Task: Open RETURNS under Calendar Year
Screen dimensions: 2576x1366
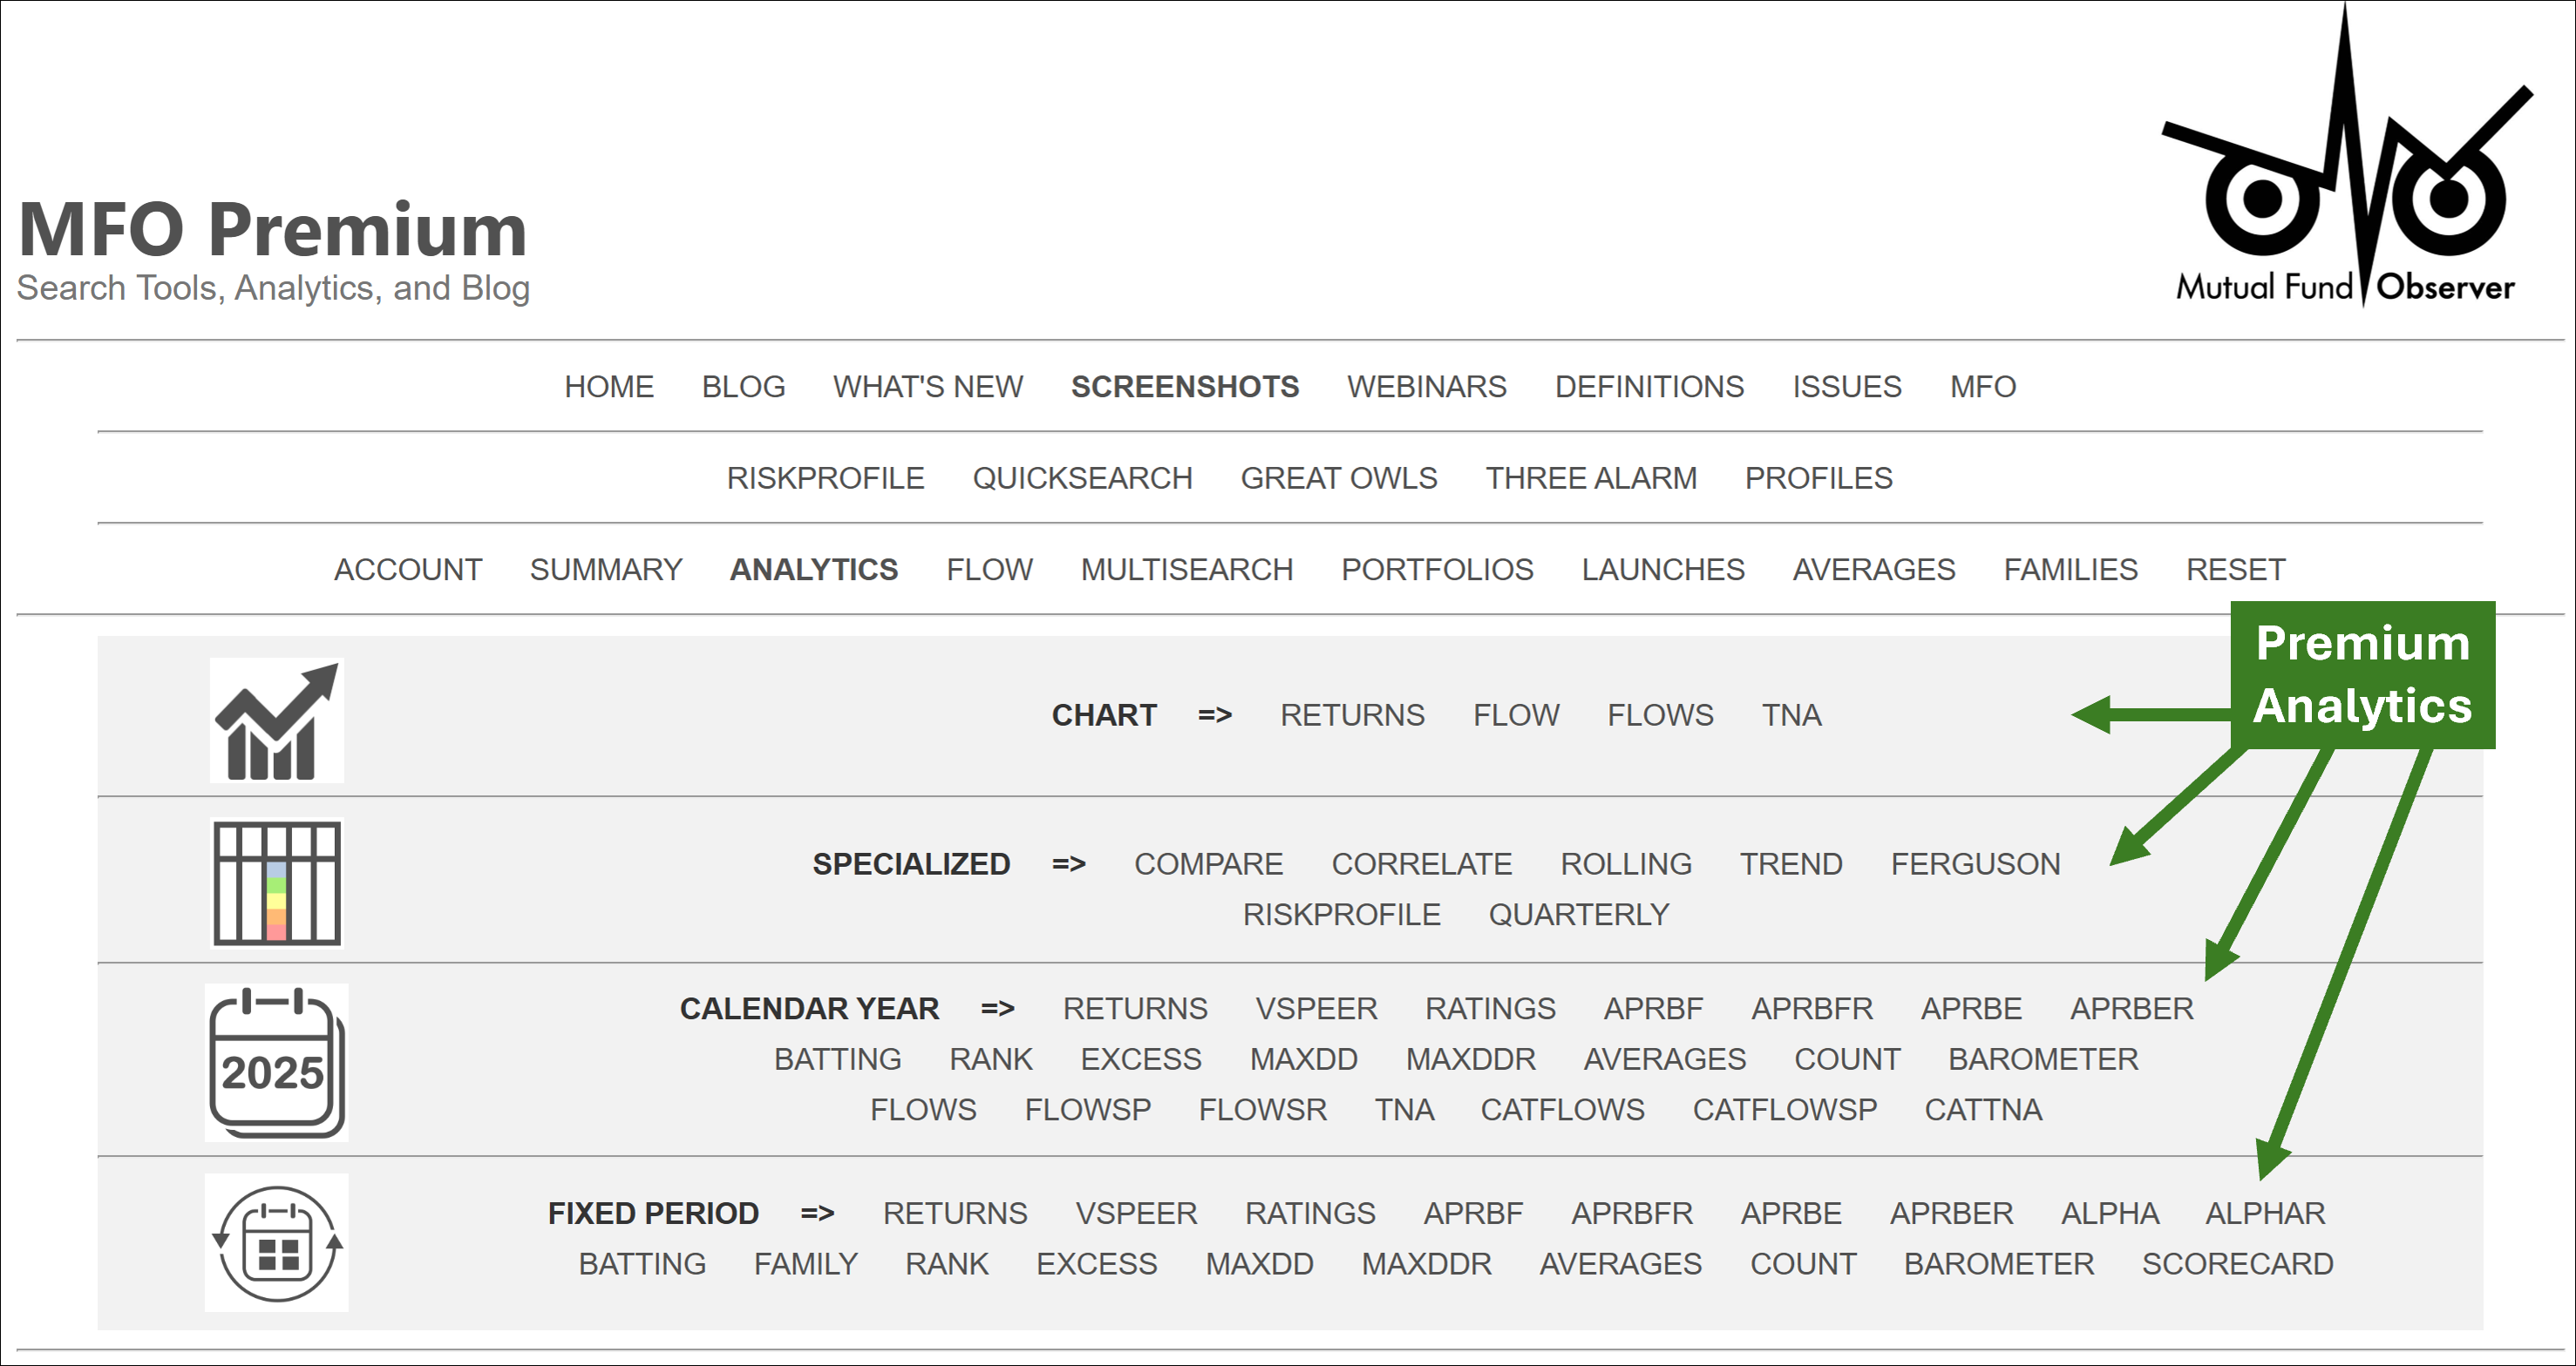Action: click(x=1135, y=1010)
